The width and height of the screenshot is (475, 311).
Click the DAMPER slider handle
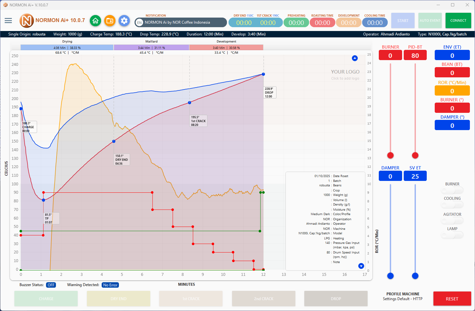point(390,276)
